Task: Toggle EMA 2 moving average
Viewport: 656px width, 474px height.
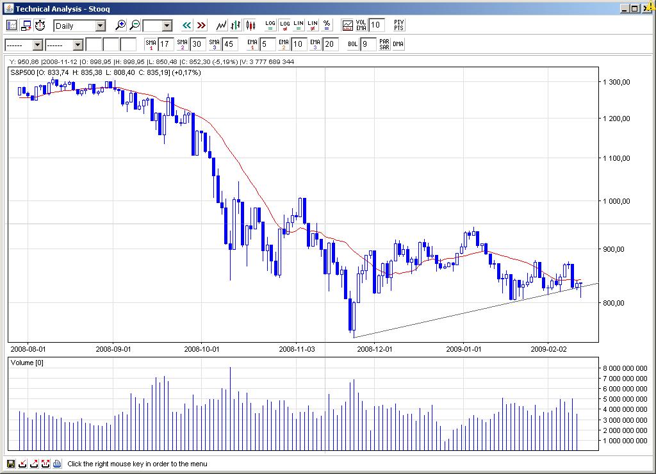Action: click(x=284, y=44)
